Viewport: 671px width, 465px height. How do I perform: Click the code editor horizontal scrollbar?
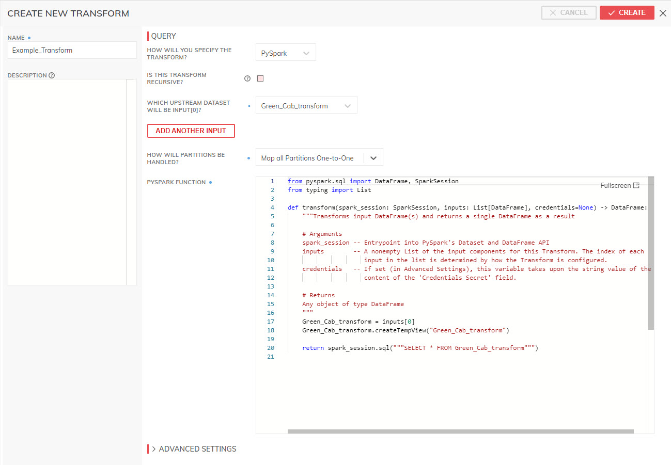[x=461, y=431]
